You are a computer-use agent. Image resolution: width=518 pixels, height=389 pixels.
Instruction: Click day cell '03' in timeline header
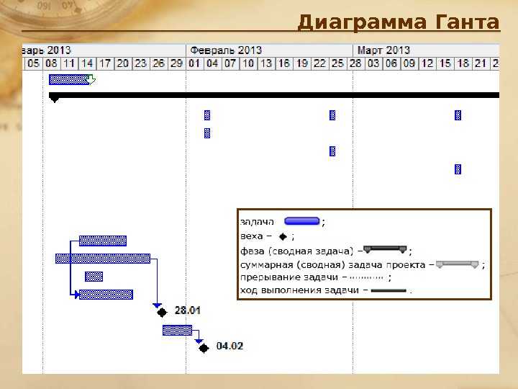pyautogui.click(x=373, y=63)
